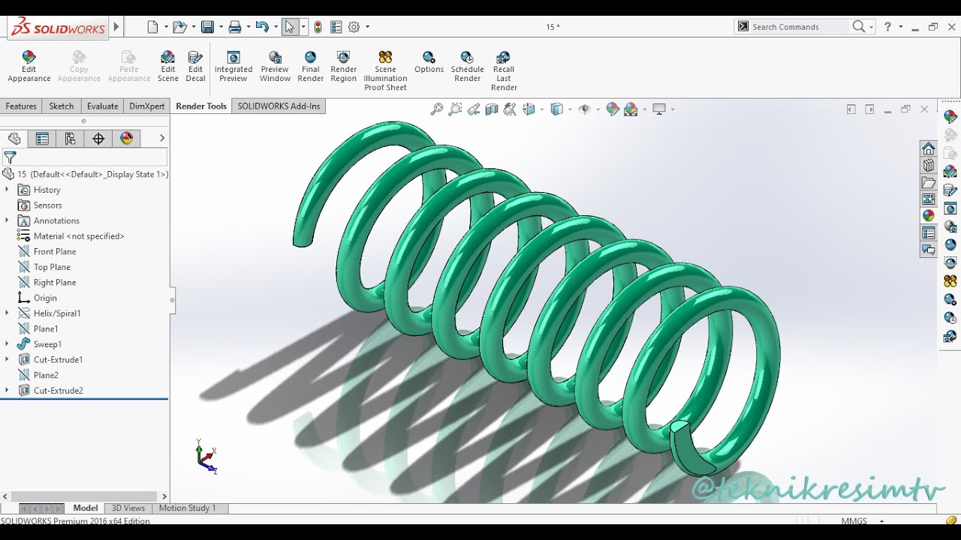Screen dimensions: 961x540
Task: Toggle the Integrated Preview
Action: click(x=233, y=67)
